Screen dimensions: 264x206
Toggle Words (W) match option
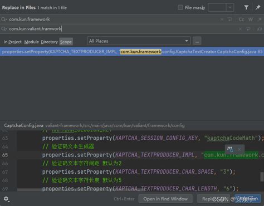[251, 19]
